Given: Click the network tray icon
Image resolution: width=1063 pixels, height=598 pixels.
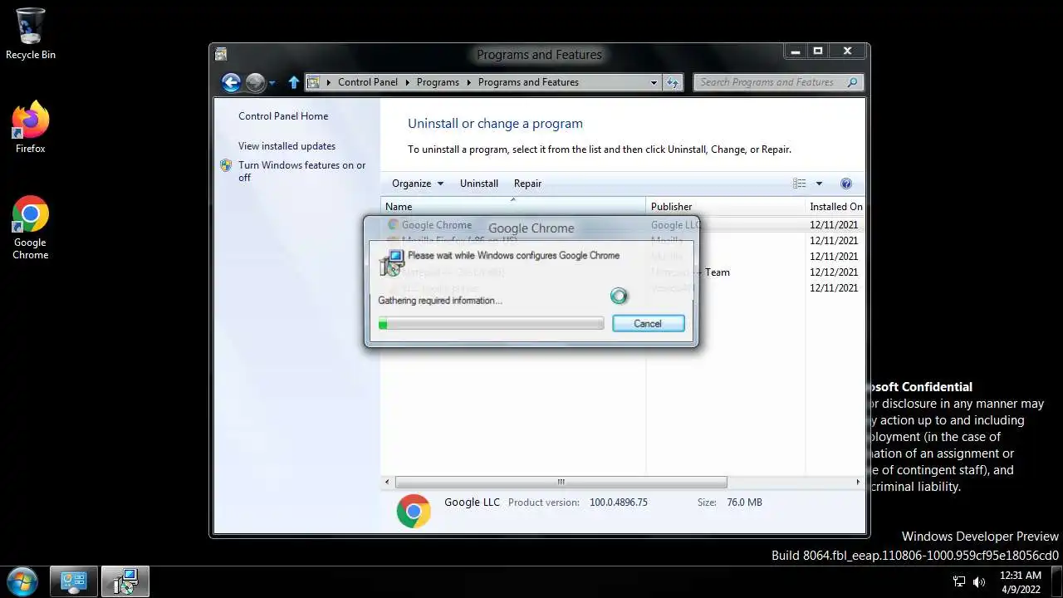Looking at the screenshot, I should pos(959,581).
